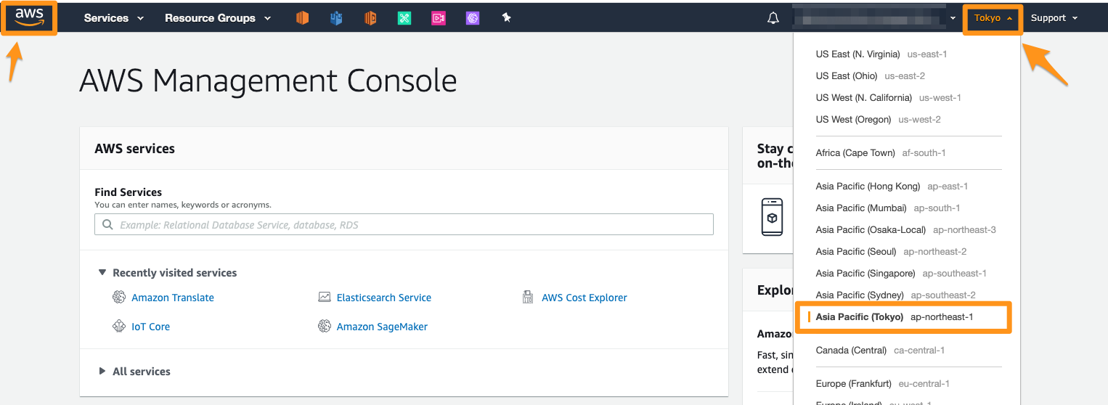Viewport: 1108px width, 405px height.
Task: Open the Amazon SageMaker link
Action: (382, 327)
